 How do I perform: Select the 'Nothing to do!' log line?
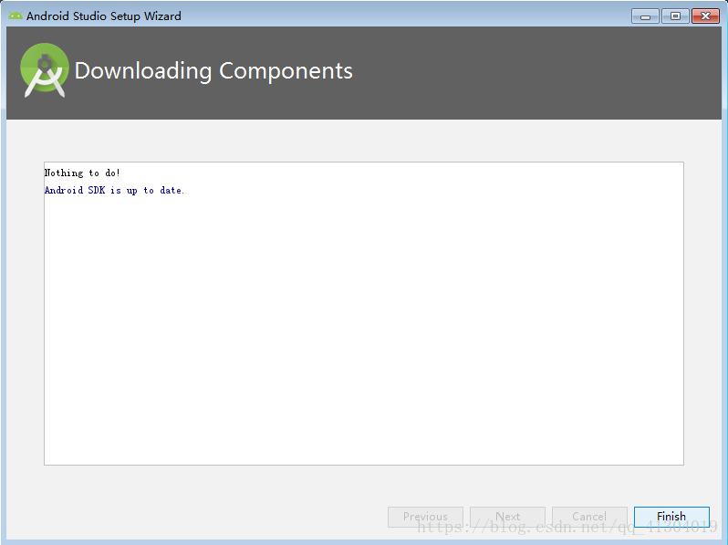coord(82,173)
